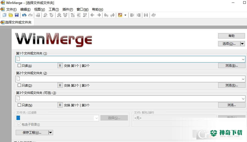This screenshot has height=142, width=247.
Task: Toggle the 只读(A) checkbox
Action: coord(19,65)
